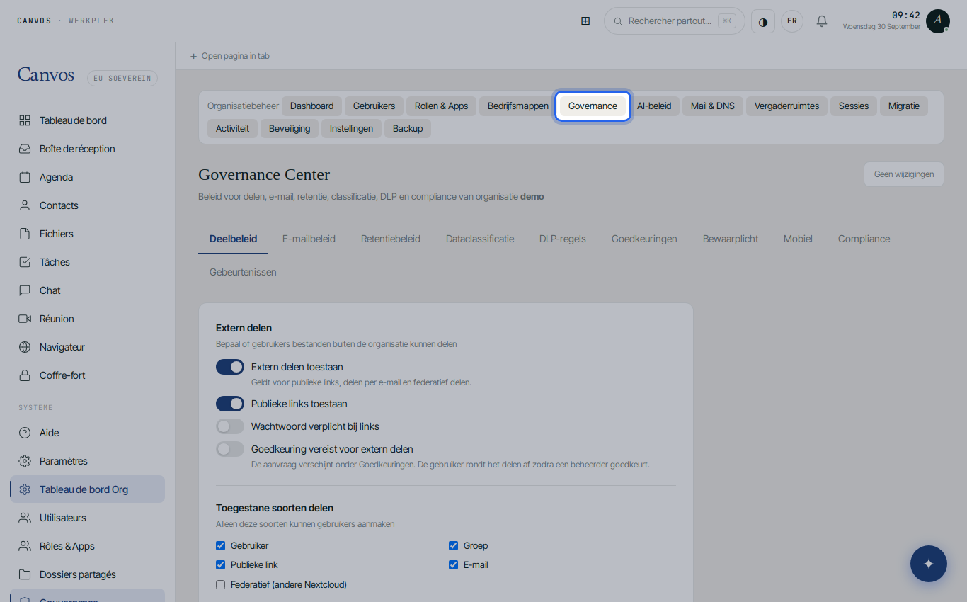
Task: Open notifications bell icon
Action: click(x=822, y=21)
